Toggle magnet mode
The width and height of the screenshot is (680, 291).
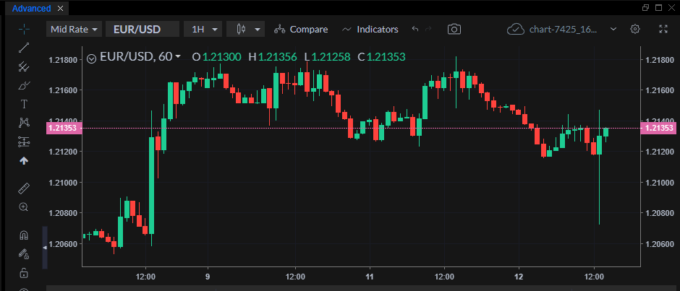pyautogui.click(x=24, y=235)
